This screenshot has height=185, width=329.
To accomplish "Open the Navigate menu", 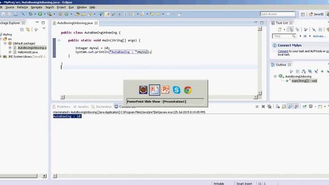I will tap(36, 7).
